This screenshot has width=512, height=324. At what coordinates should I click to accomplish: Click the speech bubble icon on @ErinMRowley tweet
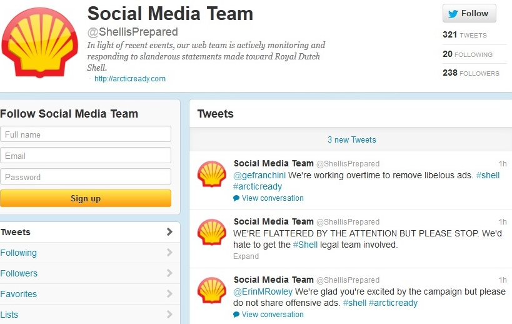tap(236, 315)
